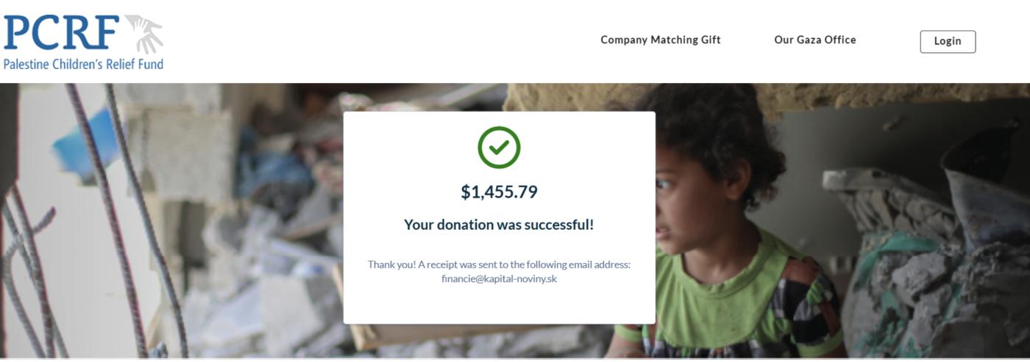Click the email address financie@kapital-noviny.sk
Viewport: 1030px width, 362px height.
[499, 279]
